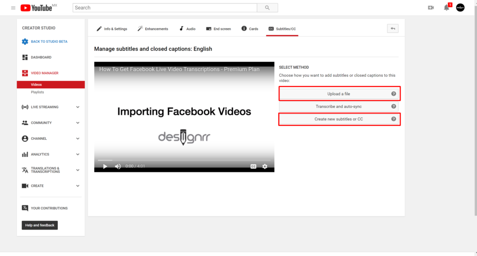Play the video
477x256 pixels.
[x=105, y=166]
